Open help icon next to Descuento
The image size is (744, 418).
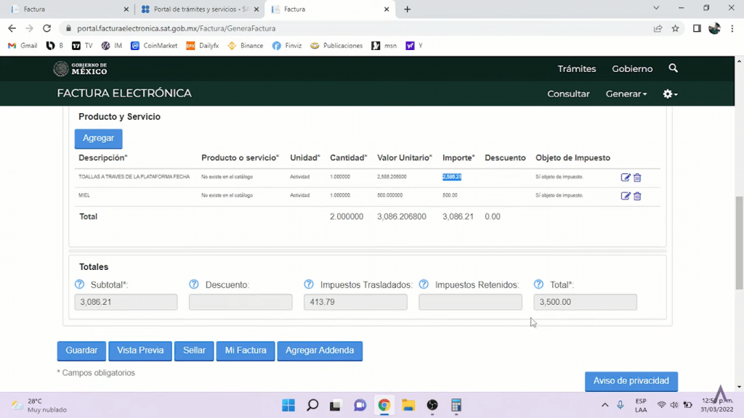pos(193,284)
